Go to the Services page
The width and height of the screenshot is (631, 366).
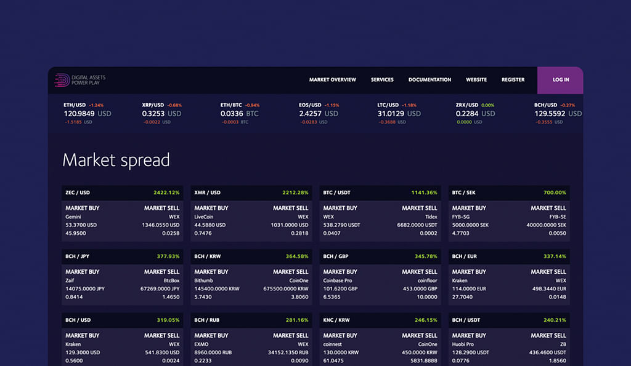tap(382, 80)
